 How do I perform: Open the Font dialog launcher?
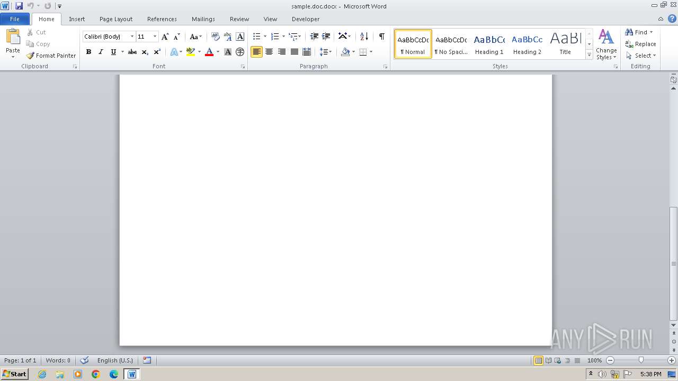pos(243,67)
